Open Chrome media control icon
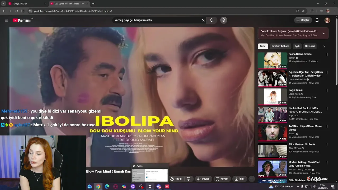Image resolution: width=338 pixels, height=190 pixels. pyautogui.click(x=321, y=11)
